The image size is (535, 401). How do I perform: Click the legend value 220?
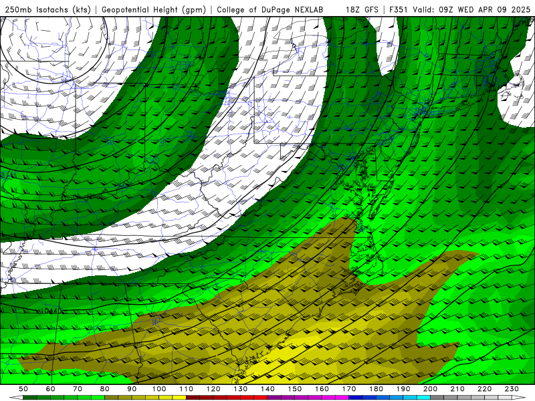click(484, 389)
